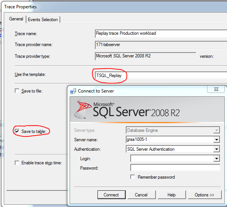Enable the Save to file checkbox
Viewport: 227px width, 207px height.
point(17,91)
